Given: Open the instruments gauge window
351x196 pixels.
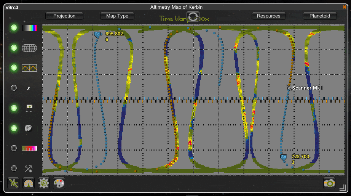Looking at the screenshot, I should 29,183.
